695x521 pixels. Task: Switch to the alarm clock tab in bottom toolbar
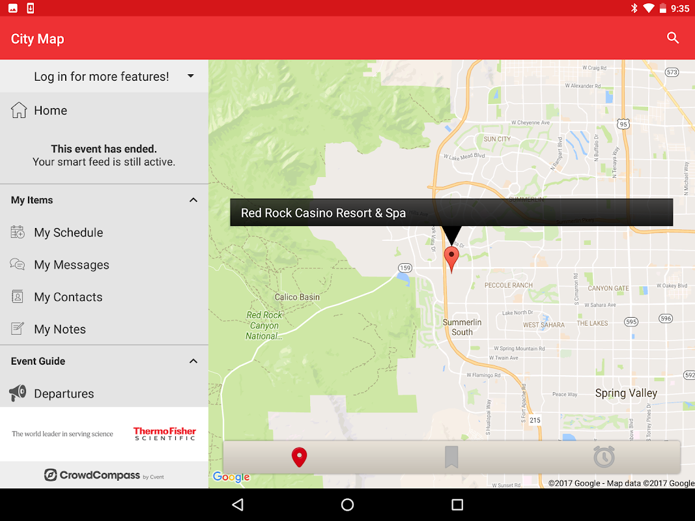604,457
